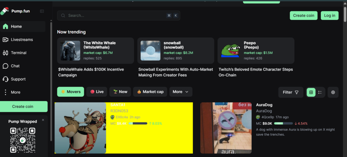Open display settings gear icon

coord(333,92)
